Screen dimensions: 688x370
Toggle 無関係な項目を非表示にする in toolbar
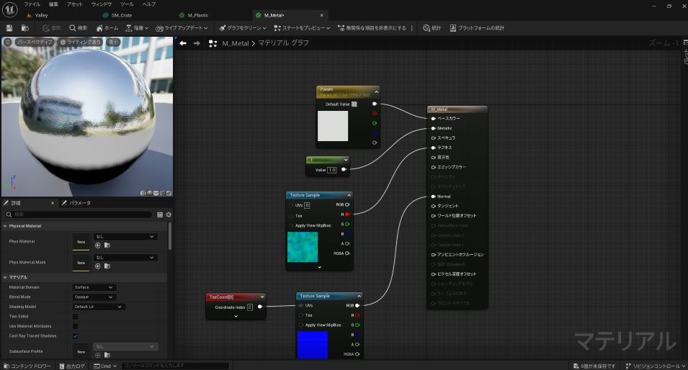372,28
